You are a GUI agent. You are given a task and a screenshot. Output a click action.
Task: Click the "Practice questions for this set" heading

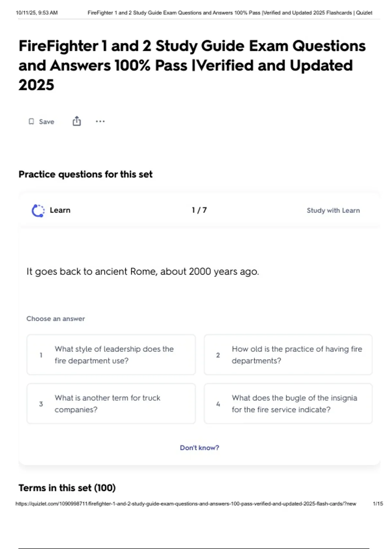pyautogui.click(x=85, y=174)
